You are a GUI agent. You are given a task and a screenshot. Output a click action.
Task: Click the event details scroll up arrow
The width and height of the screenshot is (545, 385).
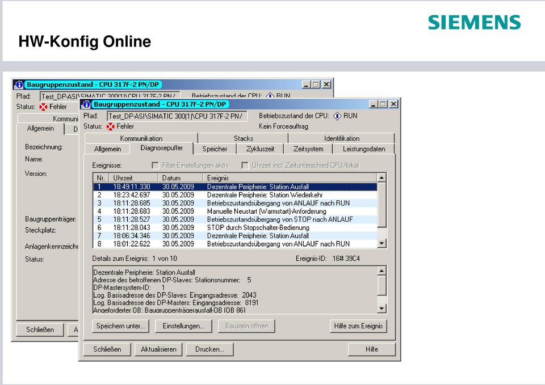[381, 271]
